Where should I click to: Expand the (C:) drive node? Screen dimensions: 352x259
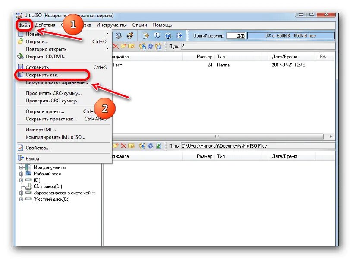(x=21, y=180)
